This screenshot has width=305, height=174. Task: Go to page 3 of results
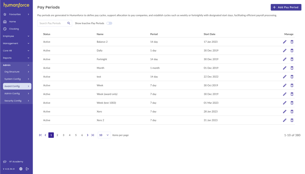point(63,135)
